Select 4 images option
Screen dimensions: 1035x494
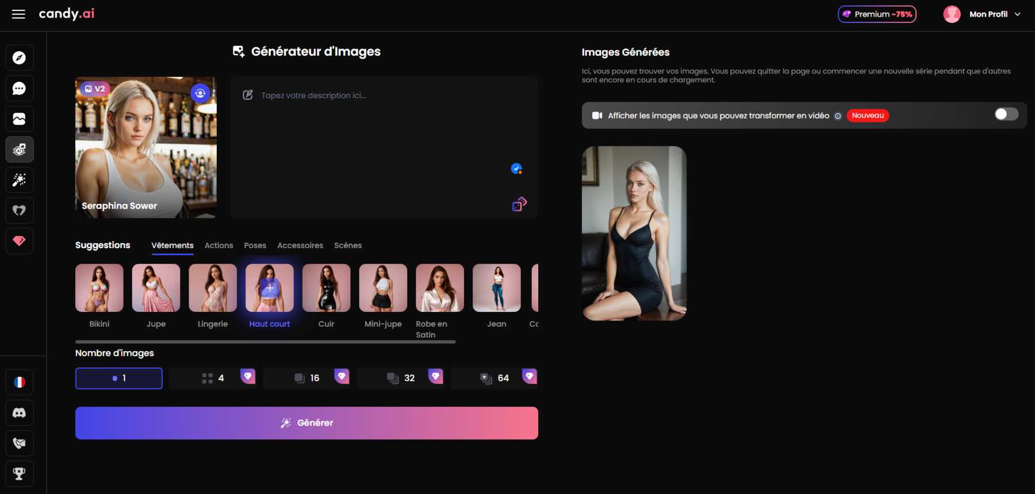[x=213, y=378]
